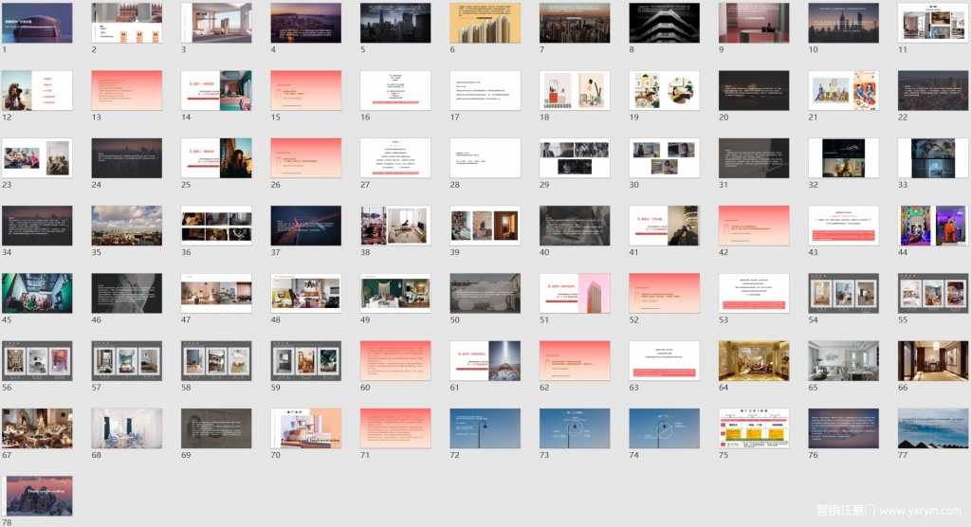Click slide 13 pink gradient thumbnail
The image size is (971, 527).
pos(127,90)
